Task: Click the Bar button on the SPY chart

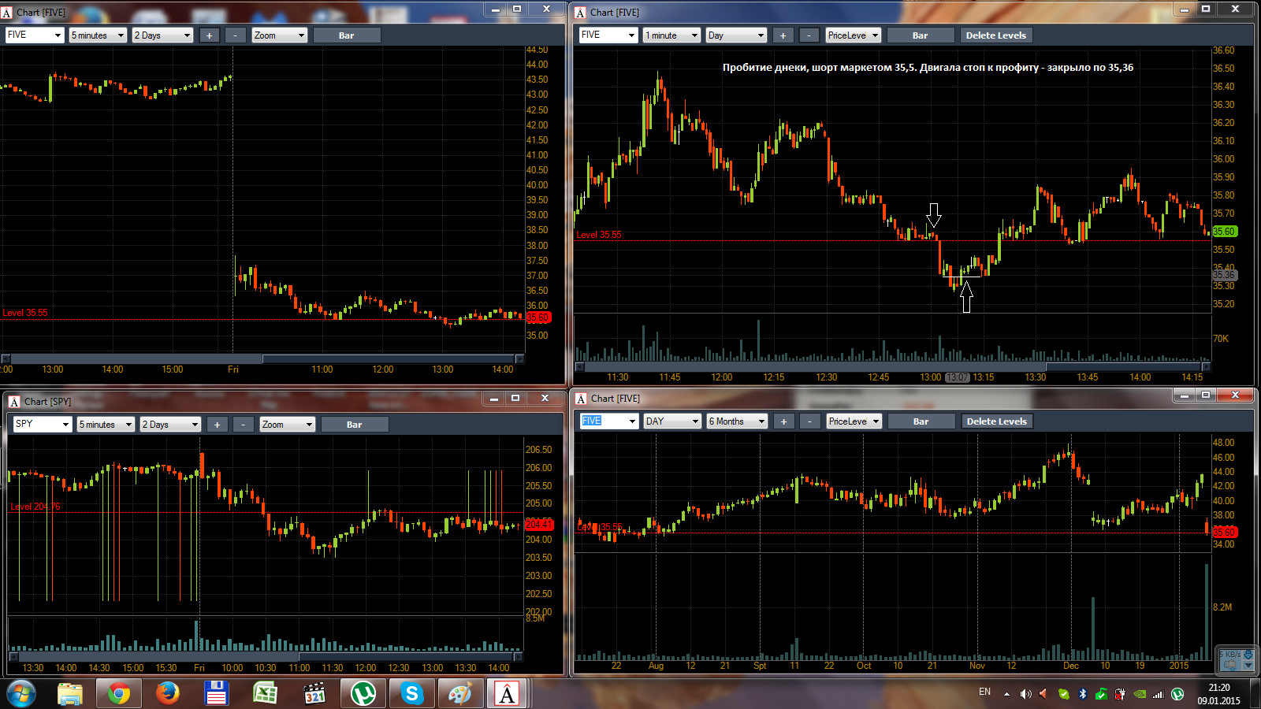Action: point(355,425)
